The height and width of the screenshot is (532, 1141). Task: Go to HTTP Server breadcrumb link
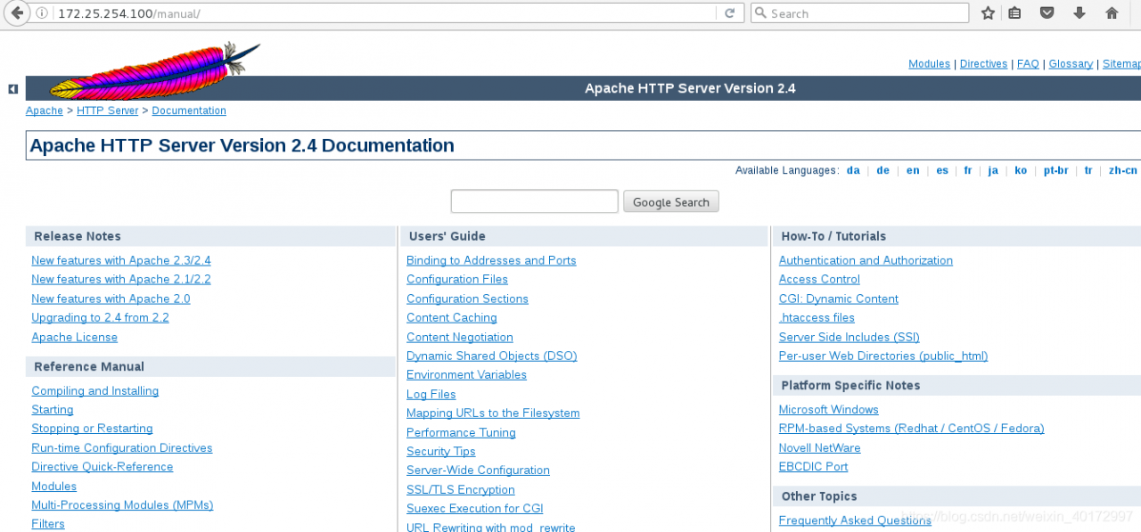tap(108, 111)
